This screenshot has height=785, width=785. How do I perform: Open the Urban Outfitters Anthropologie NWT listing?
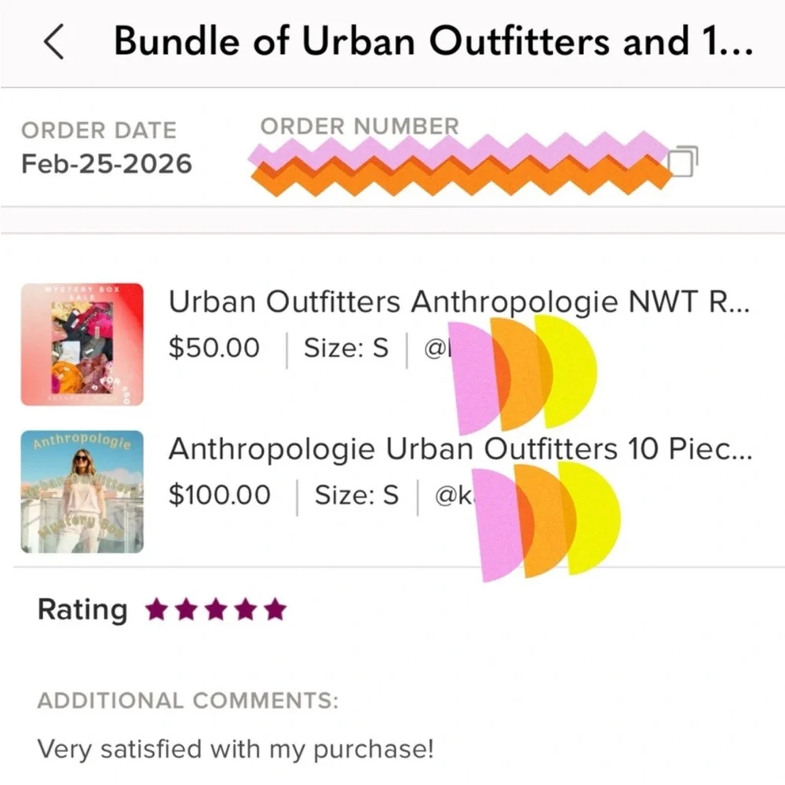[x=459, y=301]
